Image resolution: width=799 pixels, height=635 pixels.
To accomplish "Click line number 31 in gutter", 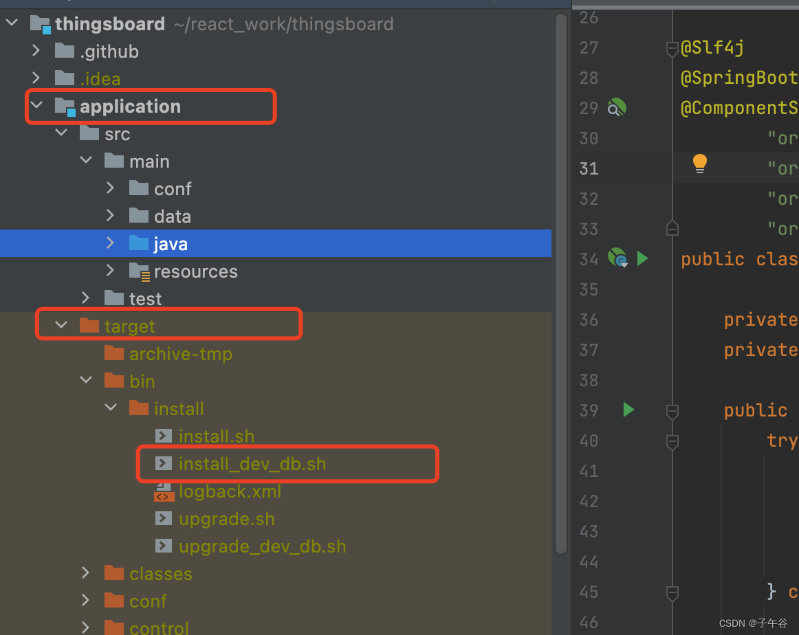I will pyautogui.click(x=589, y=168).
